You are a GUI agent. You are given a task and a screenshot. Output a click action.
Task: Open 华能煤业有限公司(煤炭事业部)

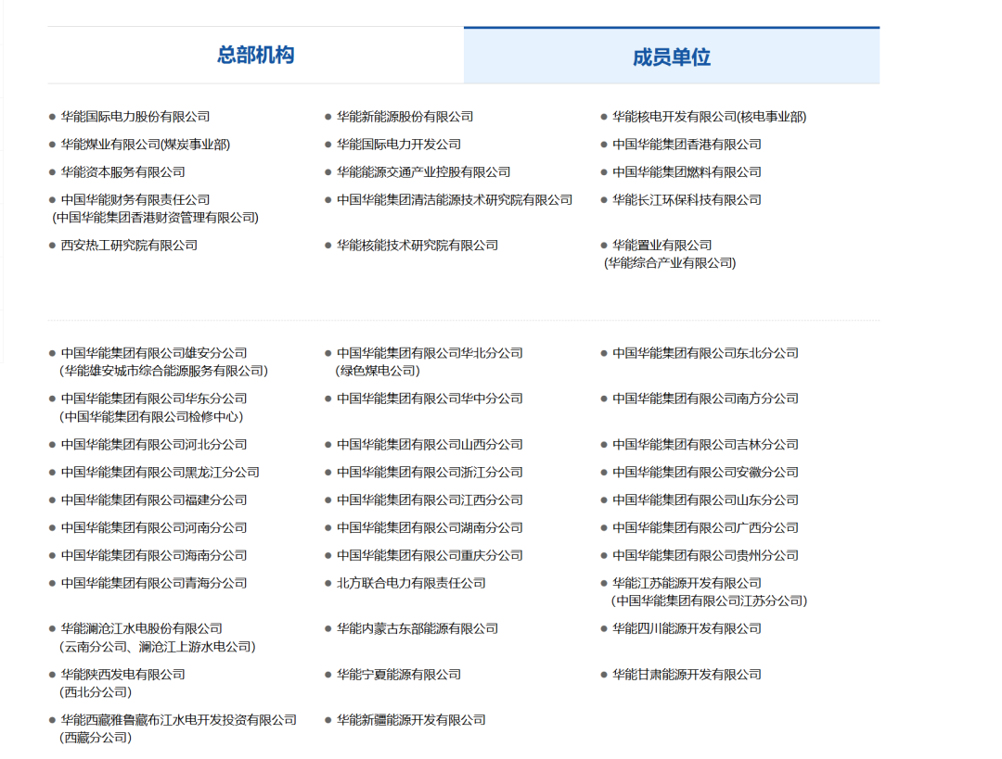click(x=146, y=145)
